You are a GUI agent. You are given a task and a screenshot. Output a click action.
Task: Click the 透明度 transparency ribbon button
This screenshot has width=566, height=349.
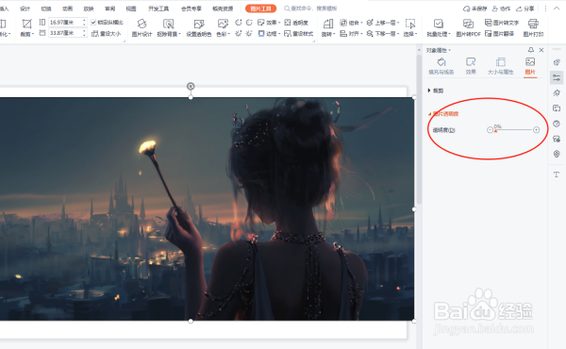point(296,23)
